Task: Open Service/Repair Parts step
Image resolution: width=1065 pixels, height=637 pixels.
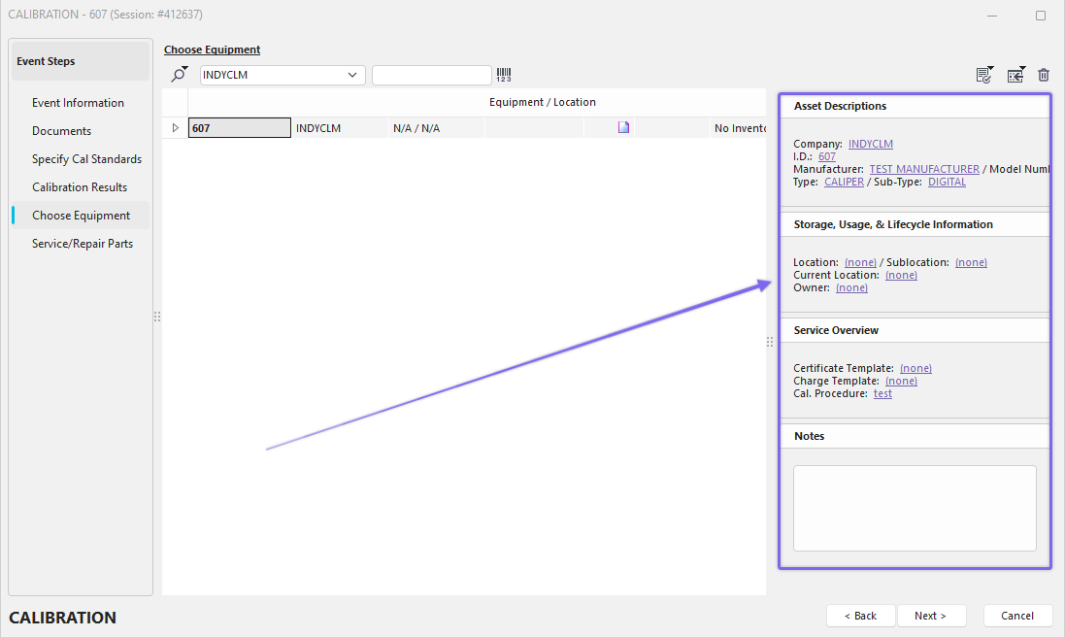Action: click(83, 244)
